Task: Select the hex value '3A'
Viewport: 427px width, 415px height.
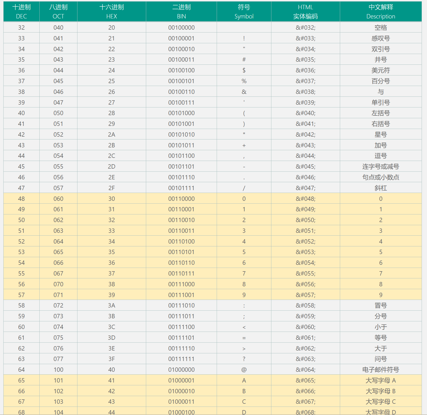Action: click(112, 305)
